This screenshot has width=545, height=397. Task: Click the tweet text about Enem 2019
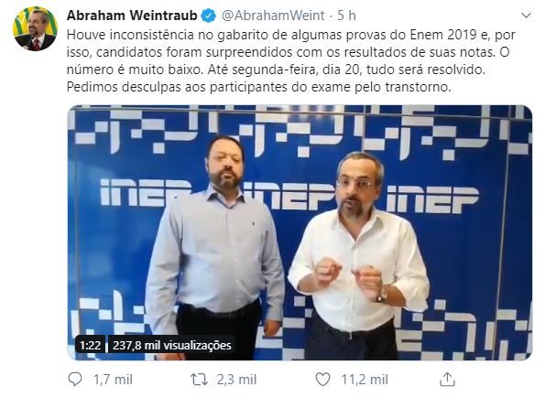tap(291, 60)
